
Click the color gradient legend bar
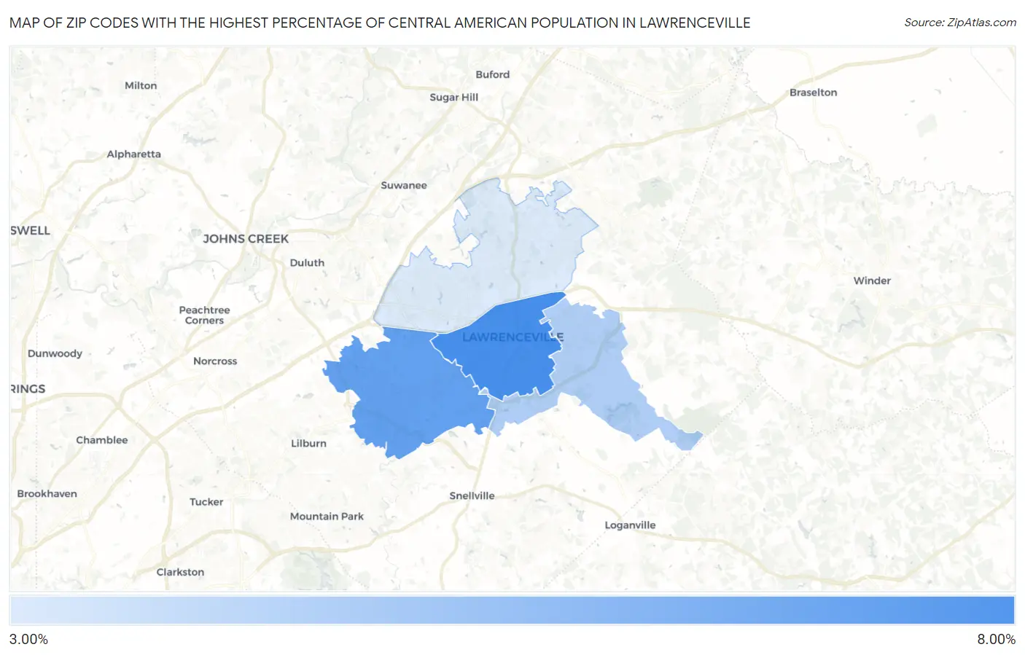[512, 610]
